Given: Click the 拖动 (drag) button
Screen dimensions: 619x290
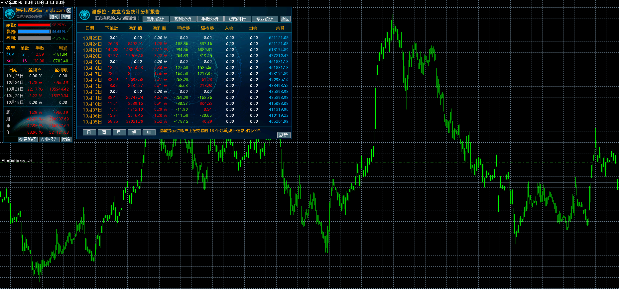Looking at the screenshot, I should tap(55, 17).
